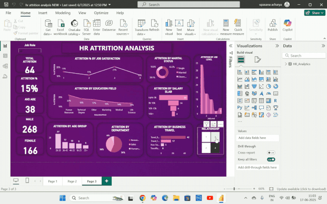
Task: Click the Data pane search field
Action: coord(304,56)
